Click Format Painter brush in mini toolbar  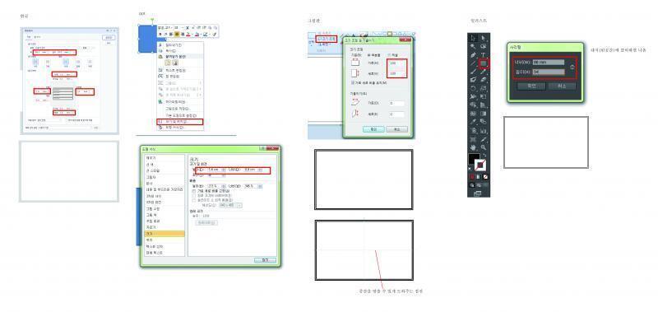click(214, 34)
